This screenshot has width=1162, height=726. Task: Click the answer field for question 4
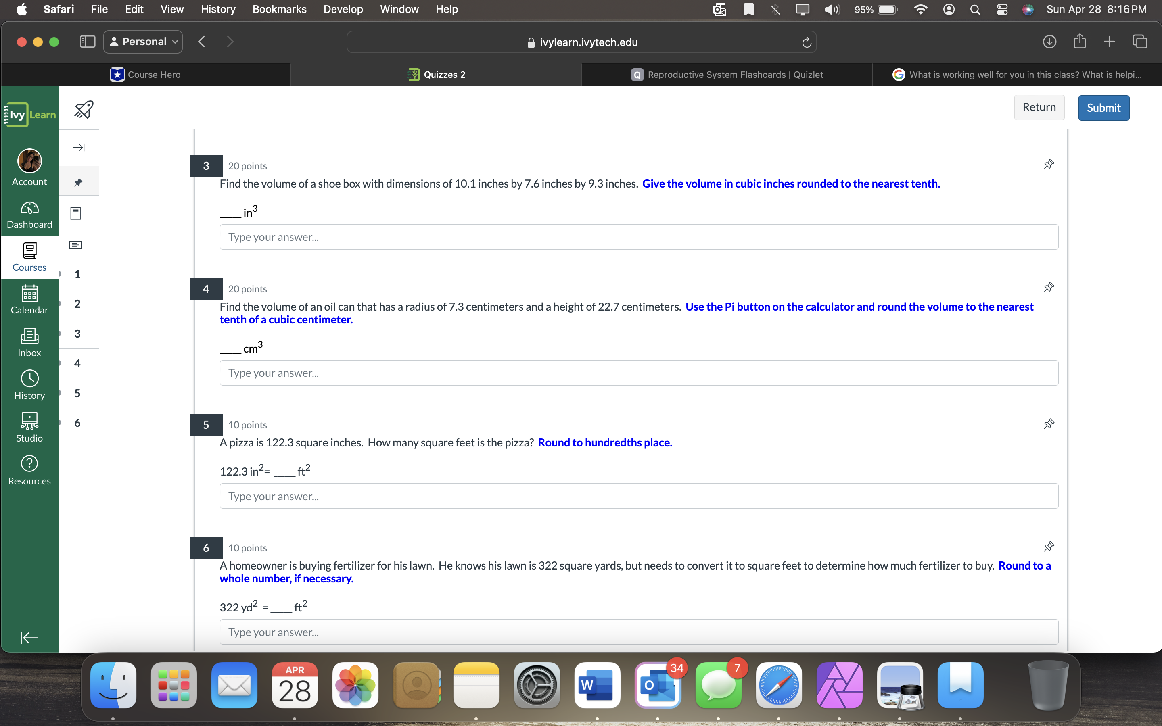click(639, 373)
